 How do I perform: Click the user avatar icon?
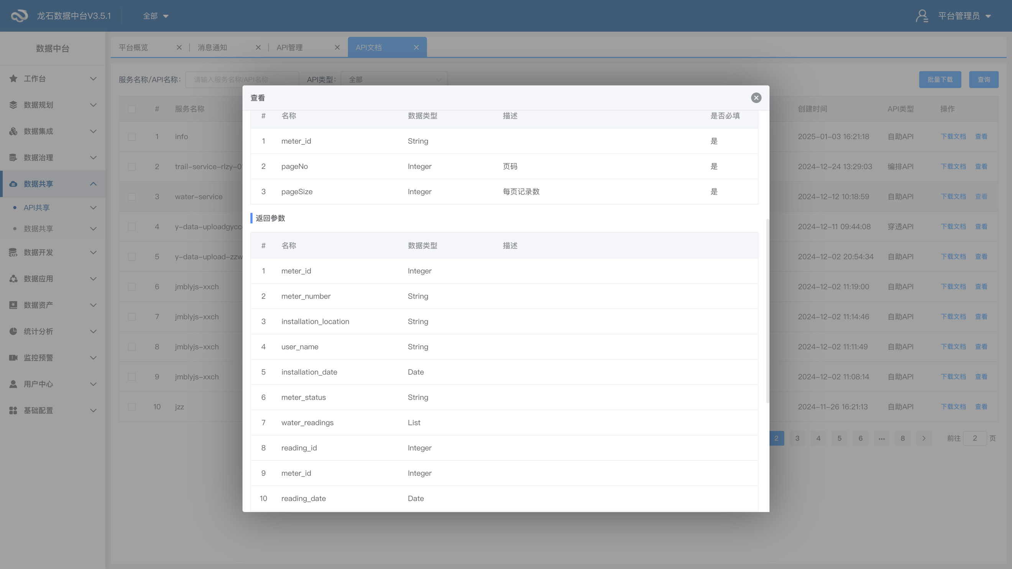click(x=922, y=16)
